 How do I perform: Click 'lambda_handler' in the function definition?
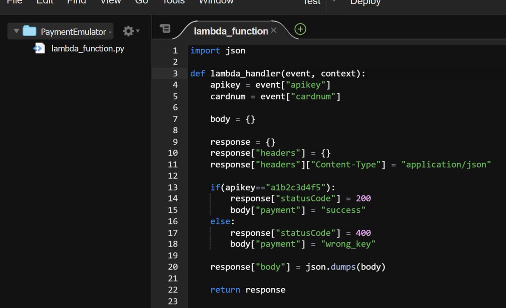[x=245, y=74]
